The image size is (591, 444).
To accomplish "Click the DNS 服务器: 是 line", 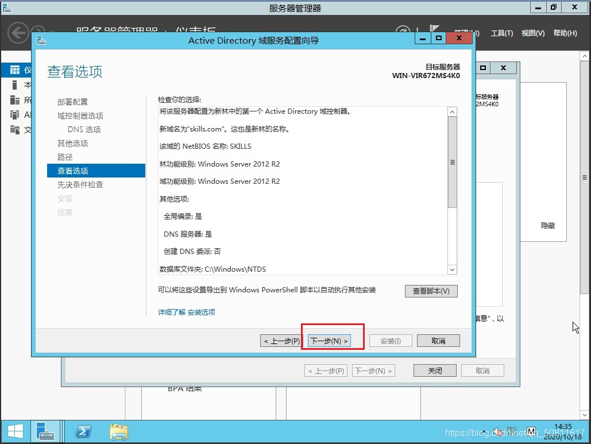I will 188,234.
